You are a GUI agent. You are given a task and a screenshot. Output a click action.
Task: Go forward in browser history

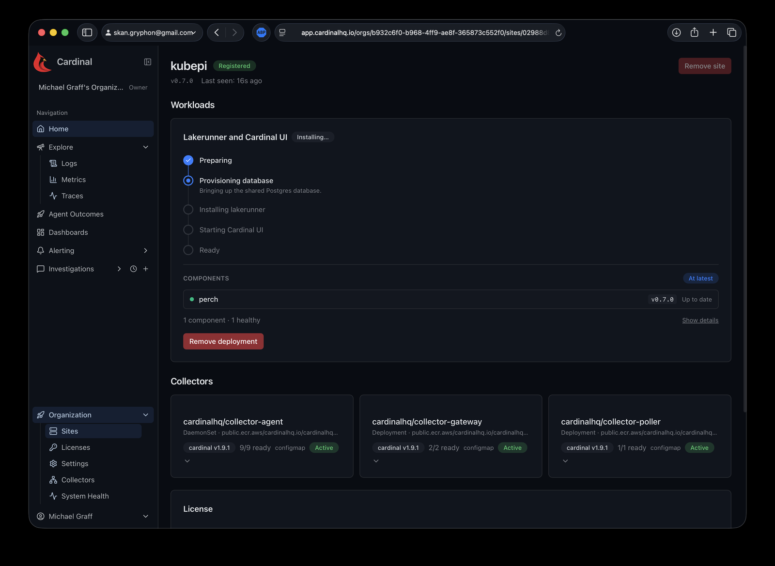(234, 32)
